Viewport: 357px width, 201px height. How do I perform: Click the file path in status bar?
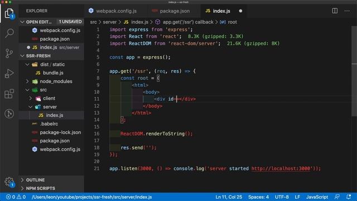click(x=91, y=197)
